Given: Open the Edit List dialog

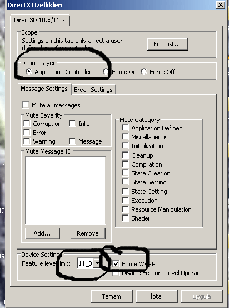Looking at the screenshot, I should (167, 44).
